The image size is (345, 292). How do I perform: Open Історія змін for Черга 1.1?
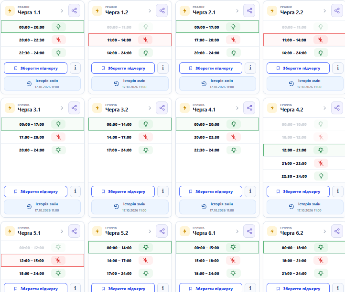pyautogui.click(x=42, y=83)
